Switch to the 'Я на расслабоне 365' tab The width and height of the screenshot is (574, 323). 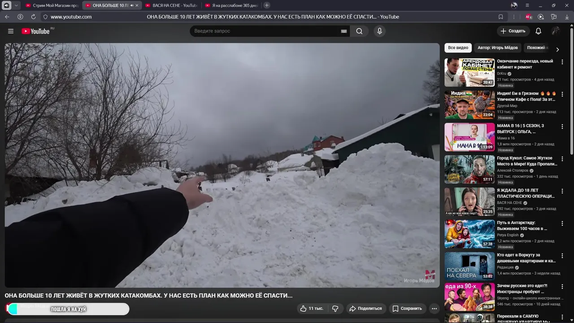click(231, 5)
